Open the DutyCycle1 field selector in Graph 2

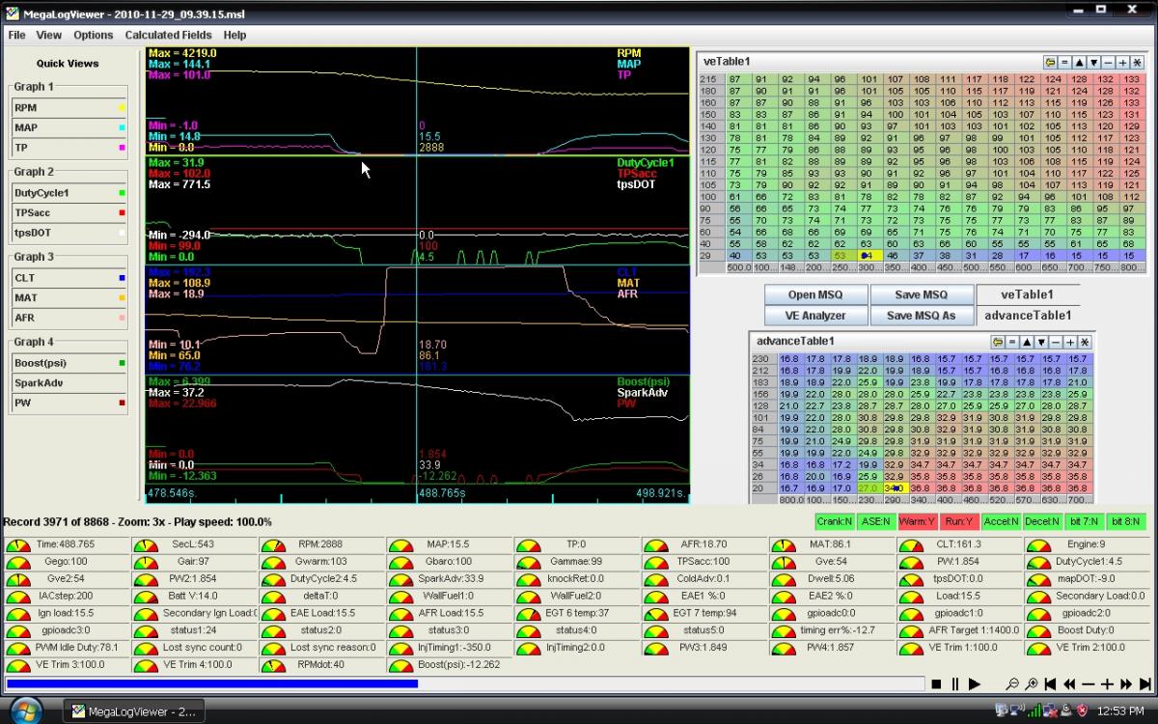point(69,193)
